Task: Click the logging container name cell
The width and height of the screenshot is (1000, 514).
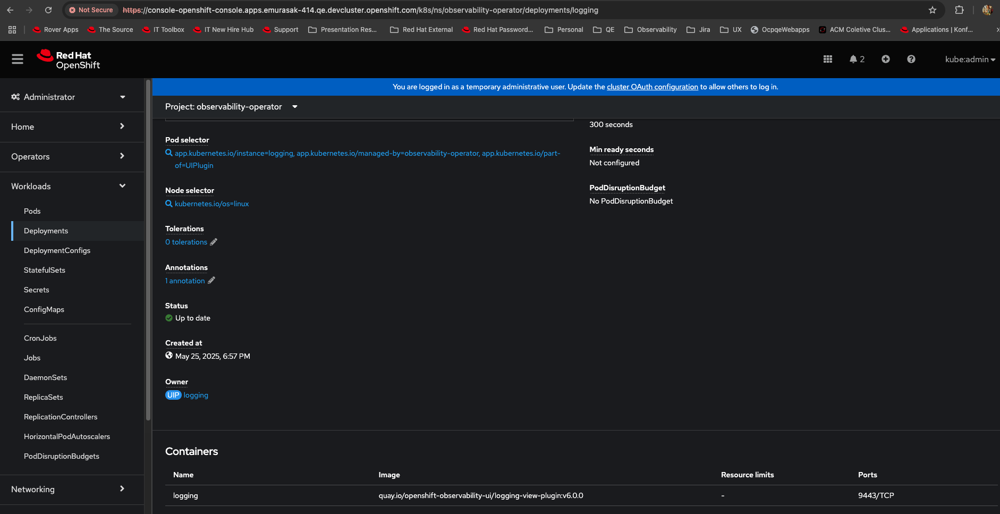Action: pos(185,495)
